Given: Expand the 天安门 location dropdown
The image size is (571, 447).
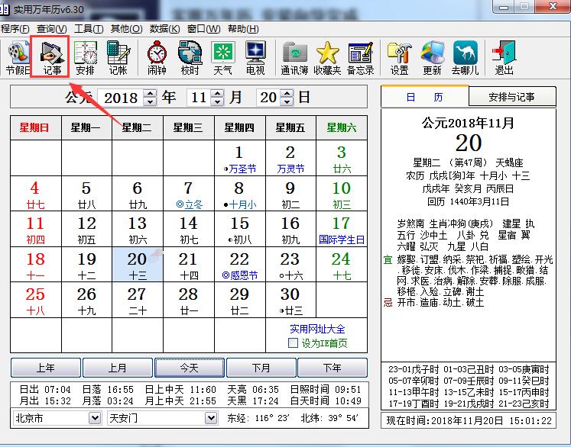Looking at the screenshot, I should pyautogui.click(x=211, y=418).
